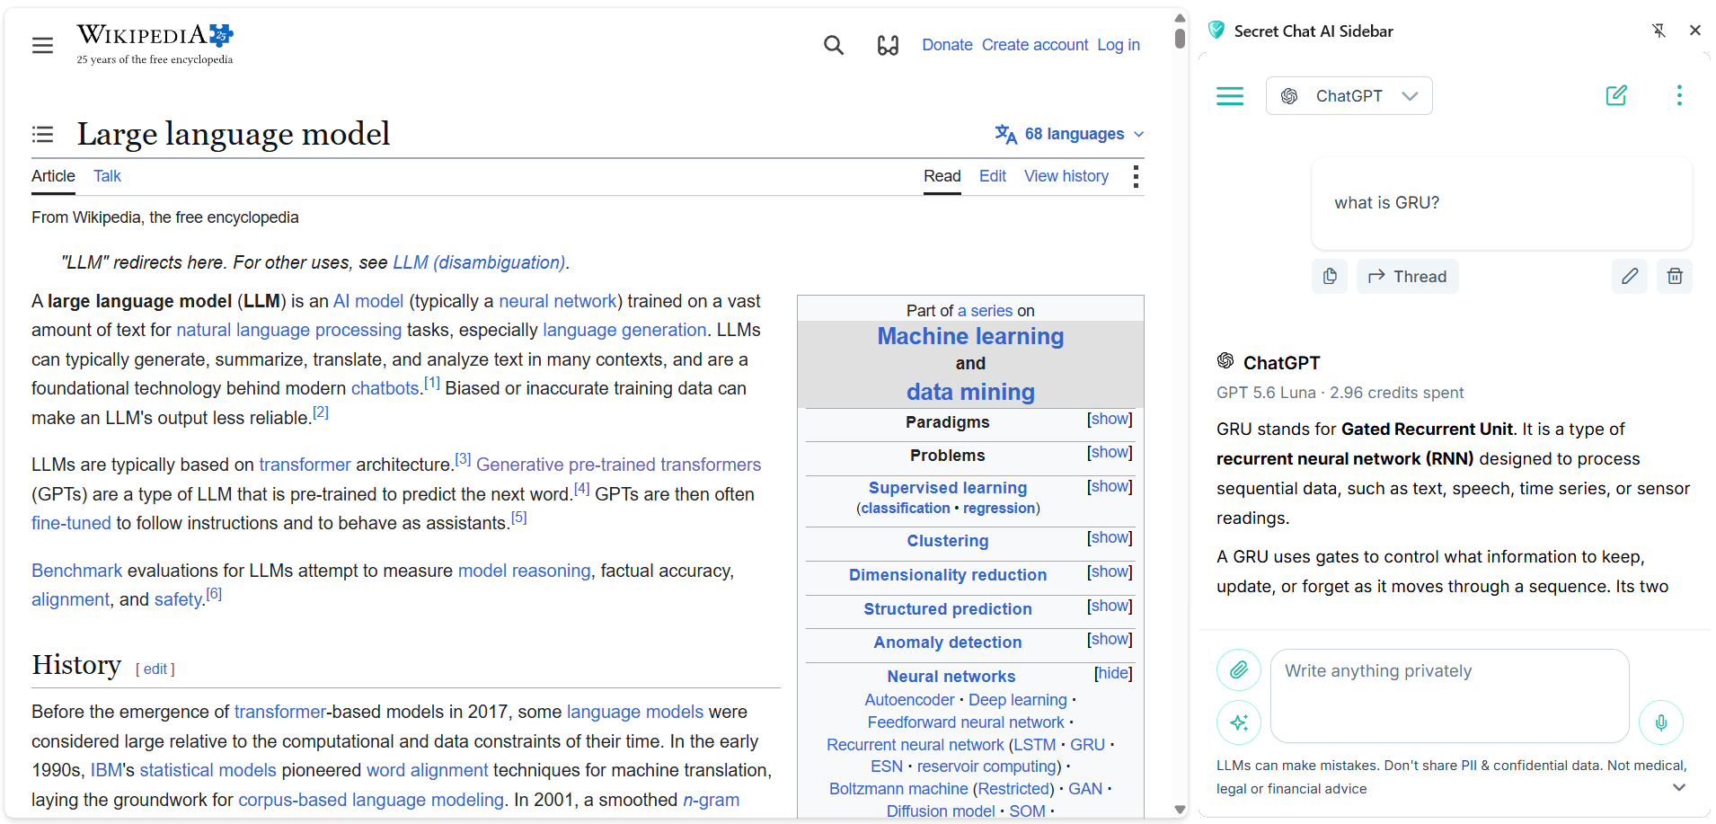Click the page scrollbar down arrow
This screenshot has height=824, width=1716.
(x=1180, y=810)
